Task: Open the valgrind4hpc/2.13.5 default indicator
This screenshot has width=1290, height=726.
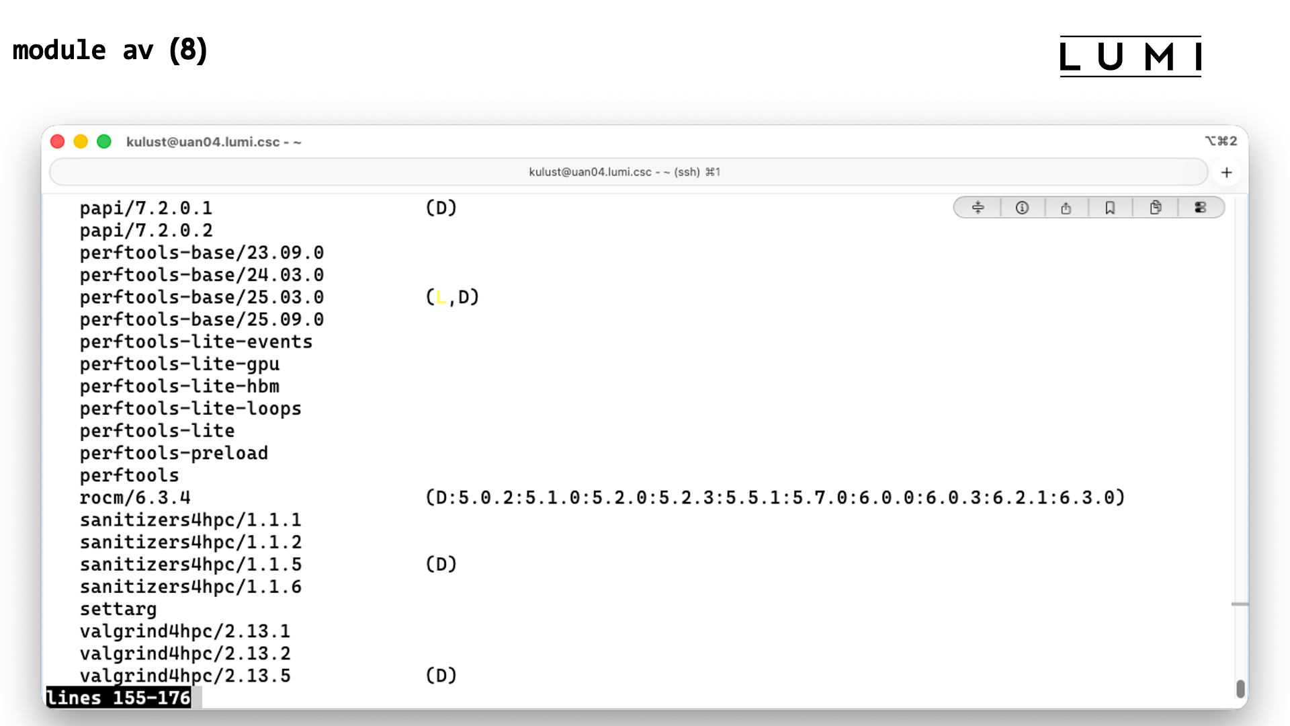Action: (x=441, y=675)
